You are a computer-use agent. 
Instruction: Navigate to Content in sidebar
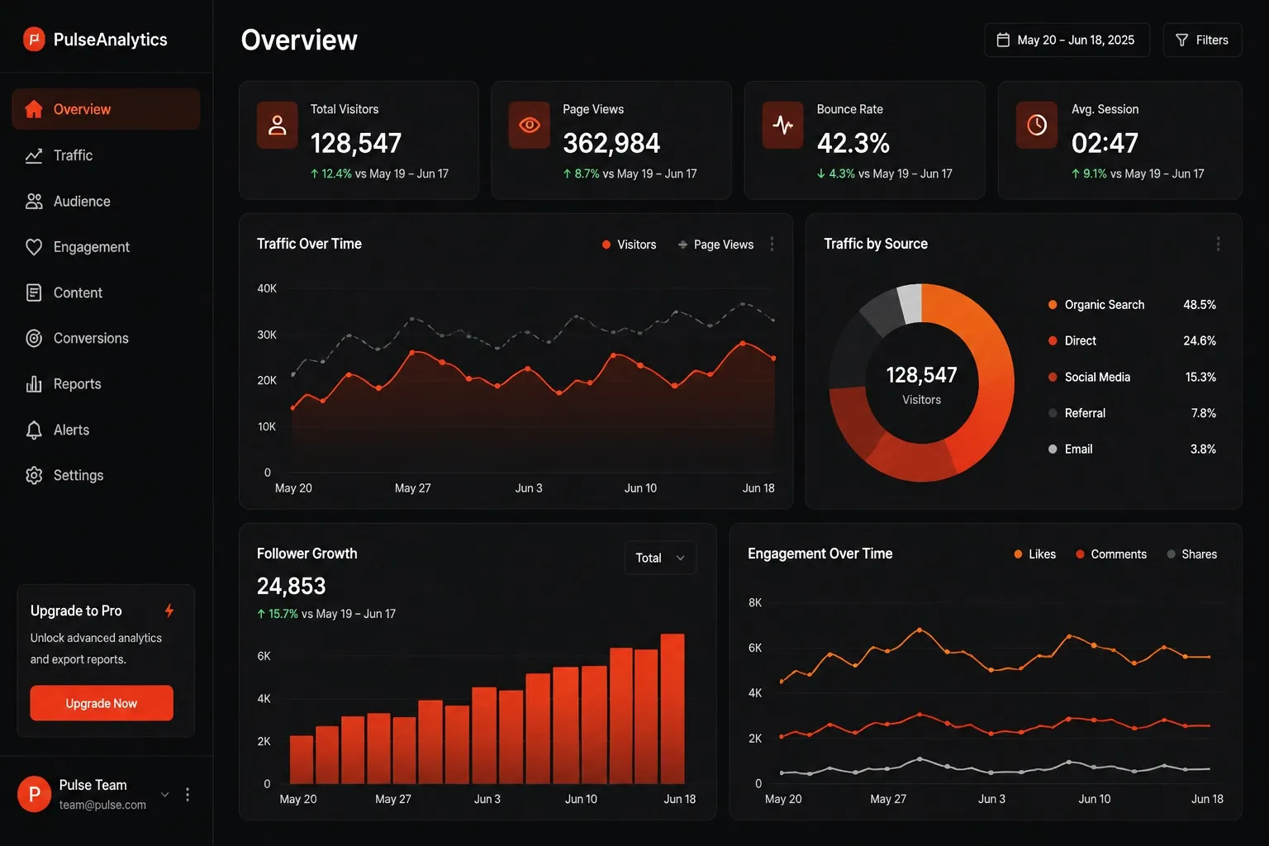point(106,292)
